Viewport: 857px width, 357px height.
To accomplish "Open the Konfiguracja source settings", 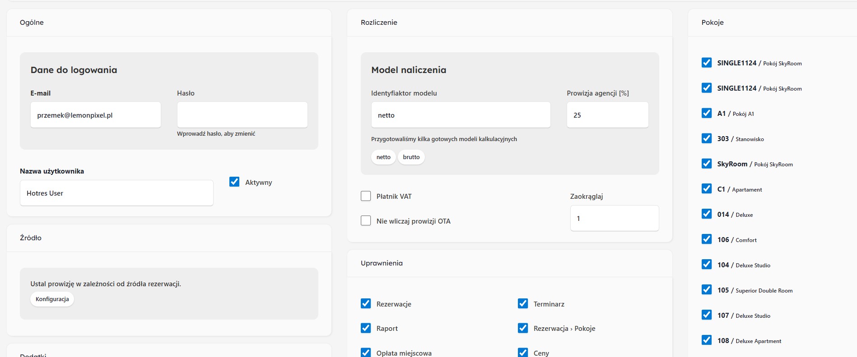I will 52,299.
